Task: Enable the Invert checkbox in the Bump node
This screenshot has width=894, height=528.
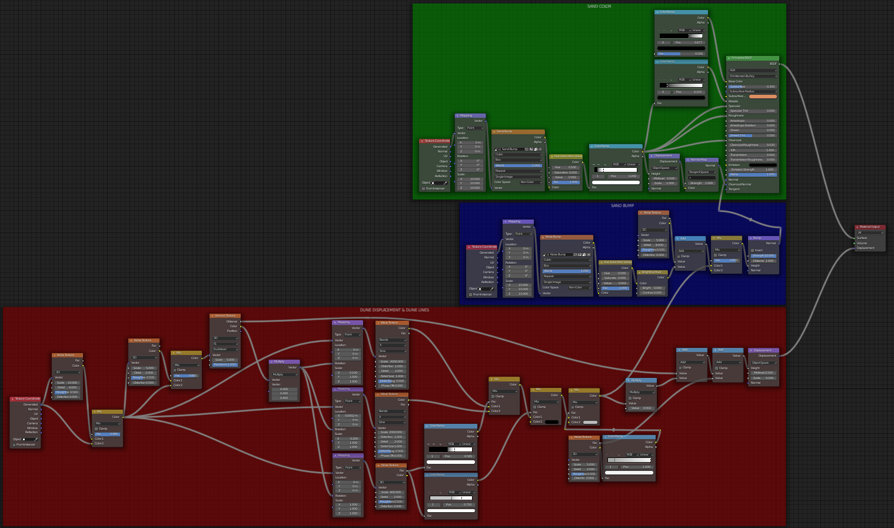Action: [x=753, y=250]
